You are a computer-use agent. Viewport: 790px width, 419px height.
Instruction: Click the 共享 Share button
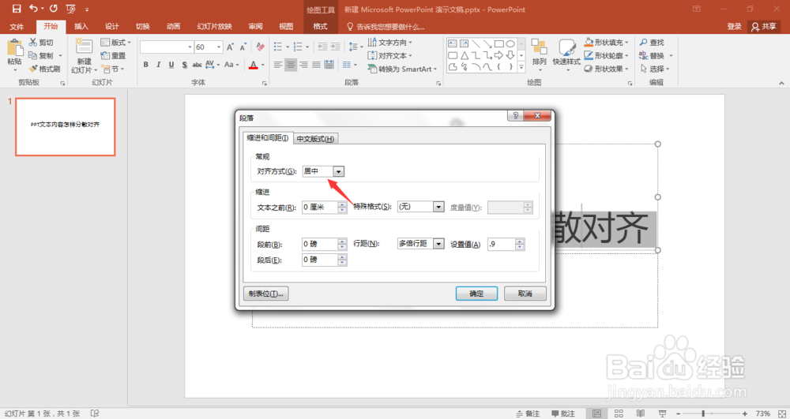[764, 27]
